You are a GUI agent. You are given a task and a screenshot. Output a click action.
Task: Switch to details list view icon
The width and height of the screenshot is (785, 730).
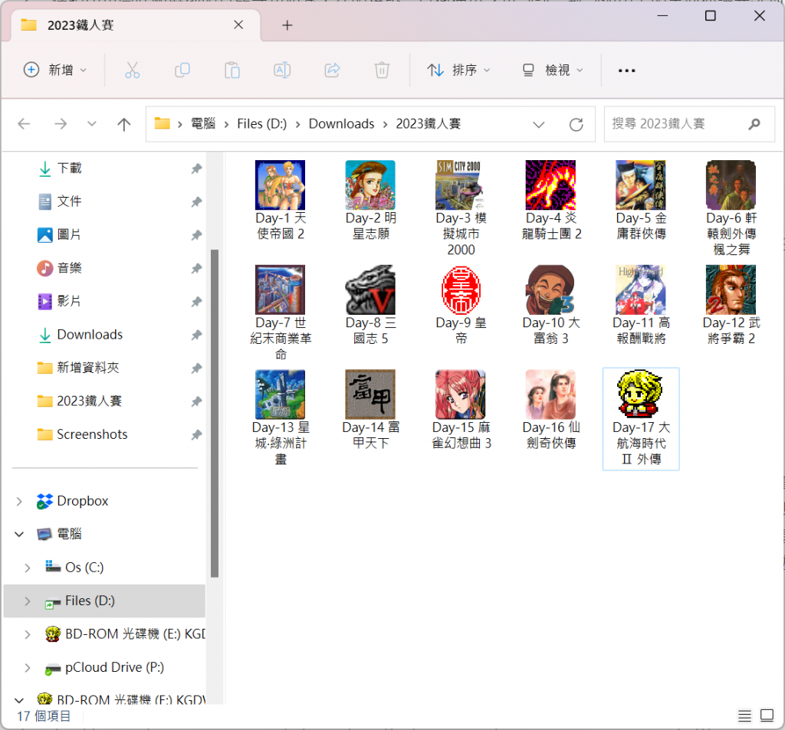tap(744, 716)
